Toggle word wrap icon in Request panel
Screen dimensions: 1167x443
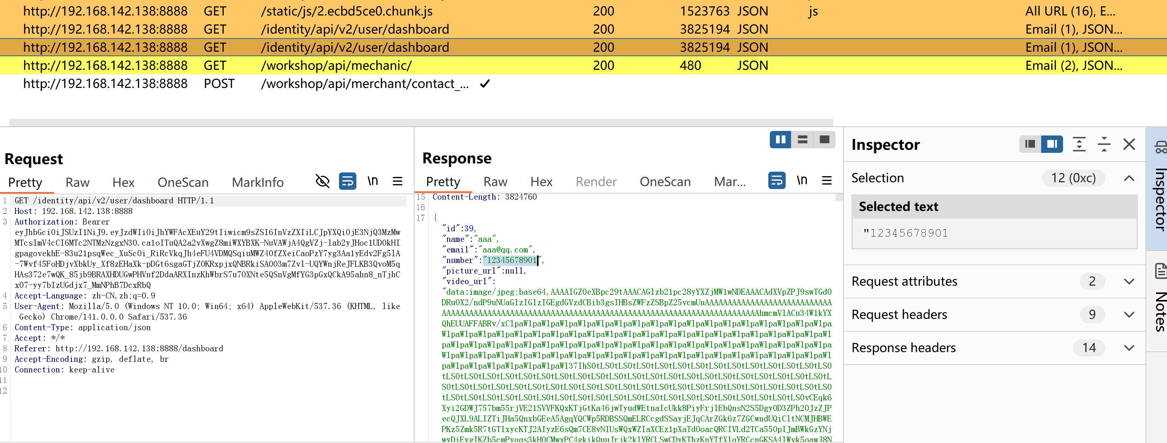347,182
